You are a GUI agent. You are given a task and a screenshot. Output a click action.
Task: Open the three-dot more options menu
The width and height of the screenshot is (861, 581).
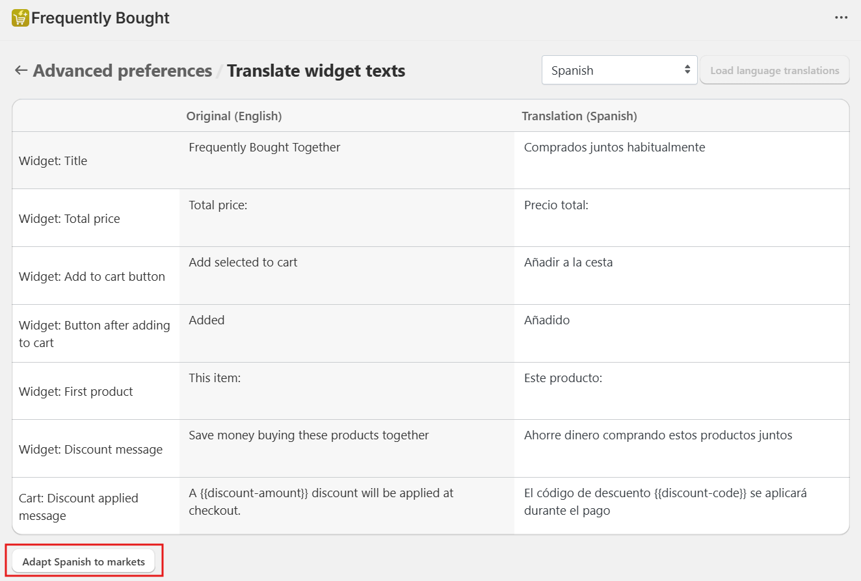(x=841, y=18)
